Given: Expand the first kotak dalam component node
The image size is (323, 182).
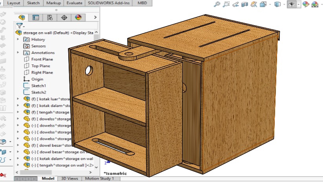Looking at the screenshot, I should (18, 105).
